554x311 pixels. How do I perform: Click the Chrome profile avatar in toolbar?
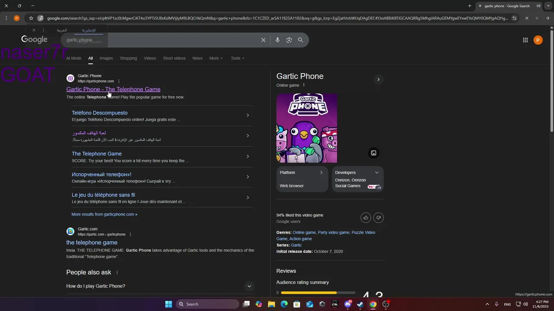[16, 18]
